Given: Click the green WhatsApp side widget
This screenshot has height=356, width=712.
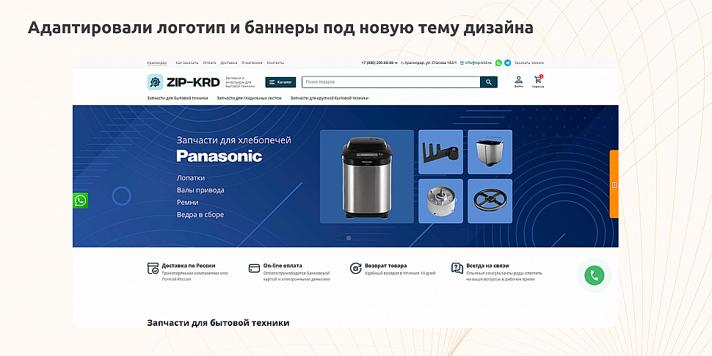Looking at the screenshot, I should click(x=80, y=200).
